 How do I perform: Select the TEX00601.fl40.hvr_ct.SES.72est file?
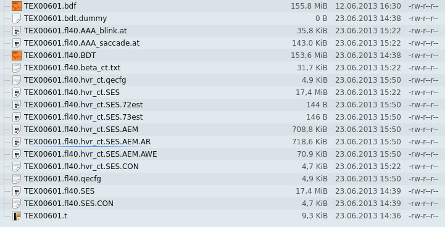[83, 105]
